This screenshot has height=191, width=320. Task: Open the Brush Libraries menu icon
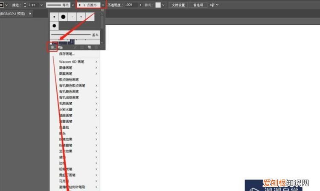pos(53,47)
